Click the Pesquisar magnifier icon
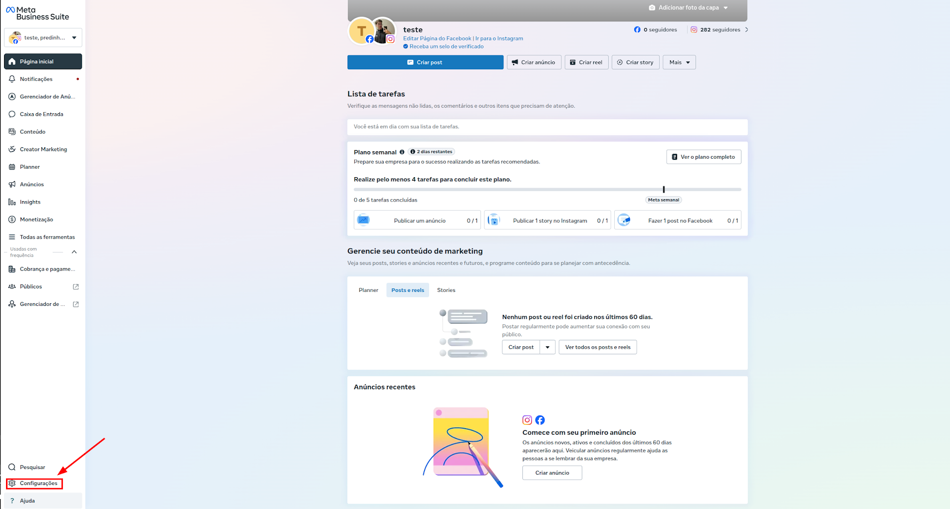Viewport: 950px width, 509px height. click(12, 467)
